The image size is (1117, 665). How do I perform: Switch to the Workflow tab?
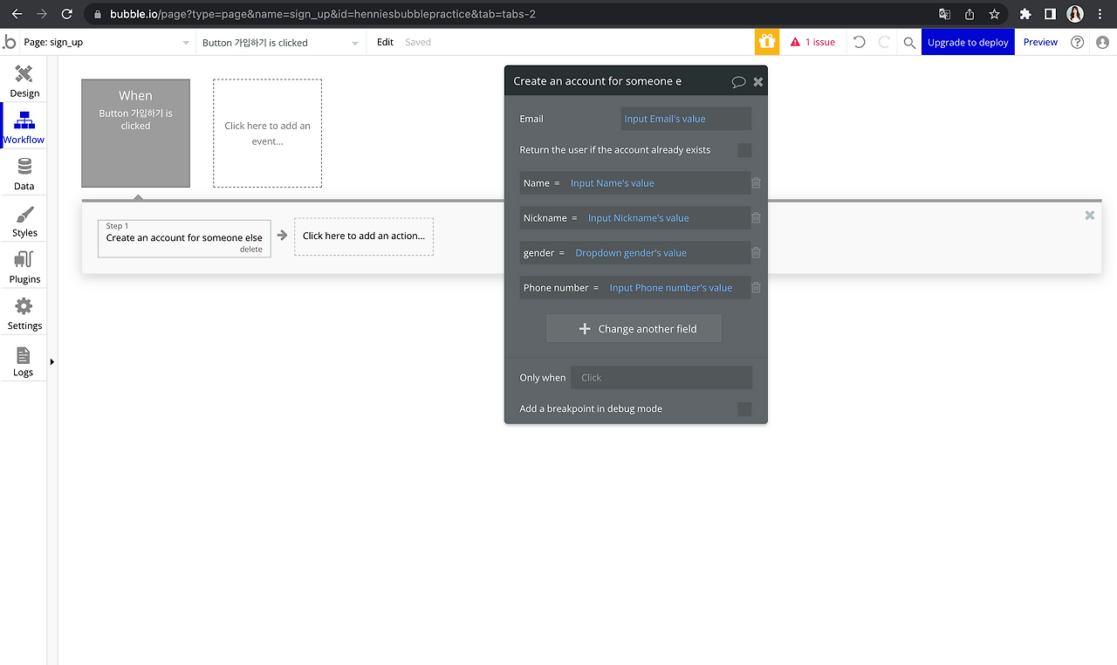pyautogui.click(x=24, y=127)
